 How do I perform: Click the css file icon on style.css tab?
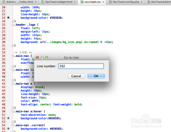pos(82,2)
